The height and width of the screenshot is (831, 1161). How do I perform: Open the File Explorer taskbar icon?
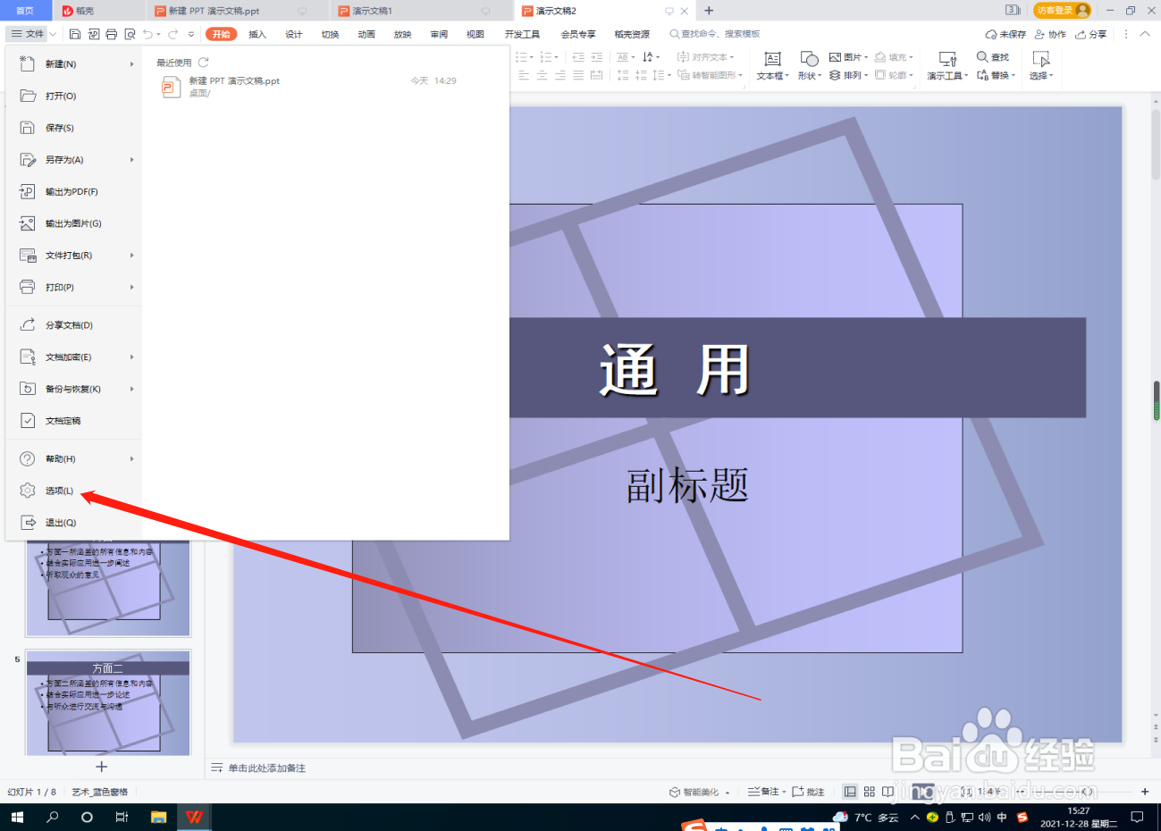click(158, 817)
